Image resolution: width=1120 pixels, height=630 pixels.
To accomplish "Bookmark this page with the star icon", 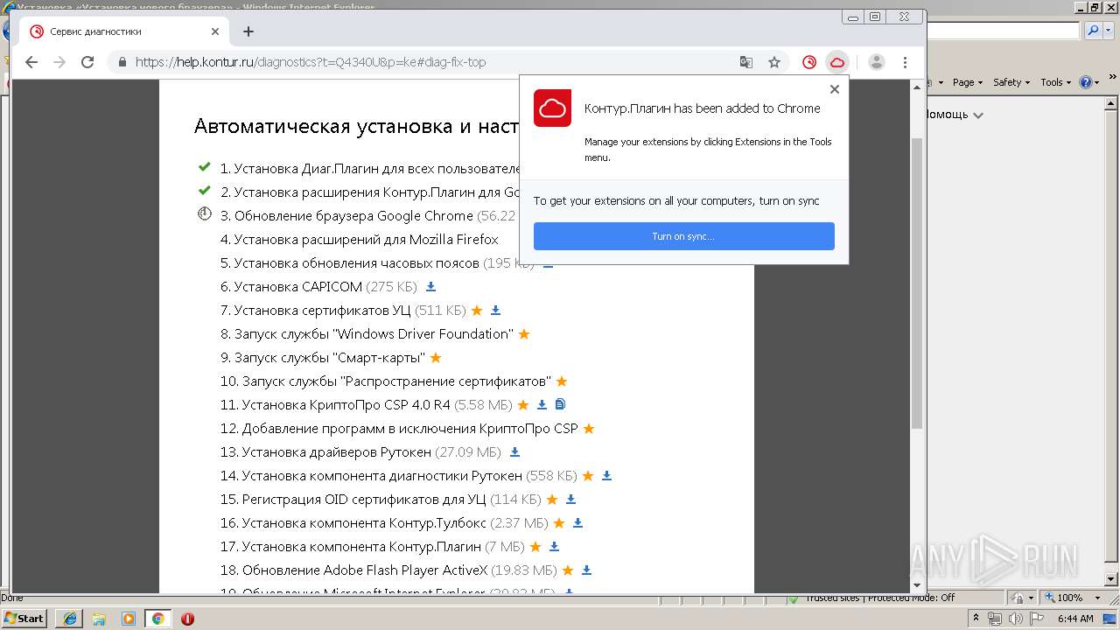I will click(774, 62).
